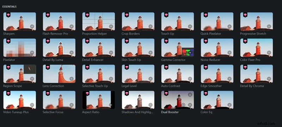Click the 'Noise Reducer' label
Screen dimensions: 282x127
coord(210,60)
